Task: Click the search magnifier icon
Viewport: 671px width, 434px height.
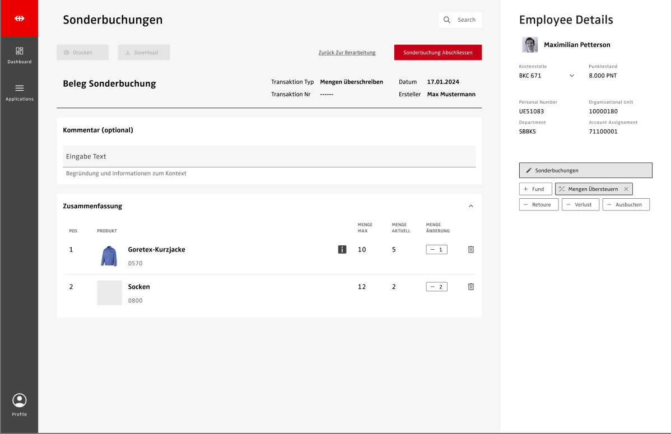Action: pos(447,20)
